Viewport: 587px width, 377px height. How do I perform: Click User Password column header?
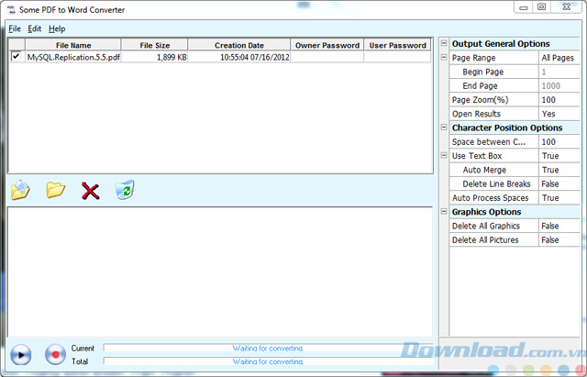pyautogui.click(x=397, y=45)
